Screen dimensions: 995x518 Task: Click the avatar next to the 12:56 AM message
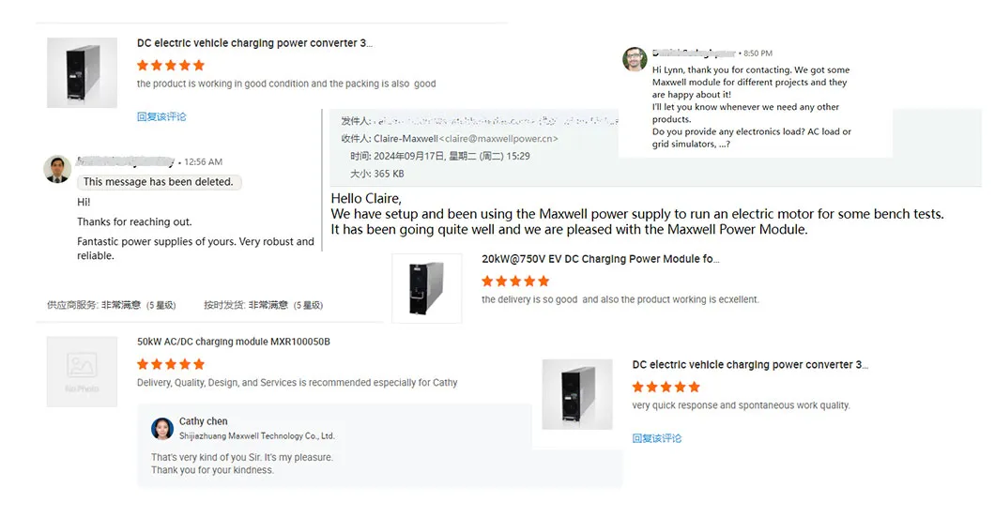58,169
